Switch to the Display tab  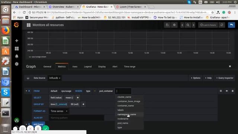click(102, 67)
